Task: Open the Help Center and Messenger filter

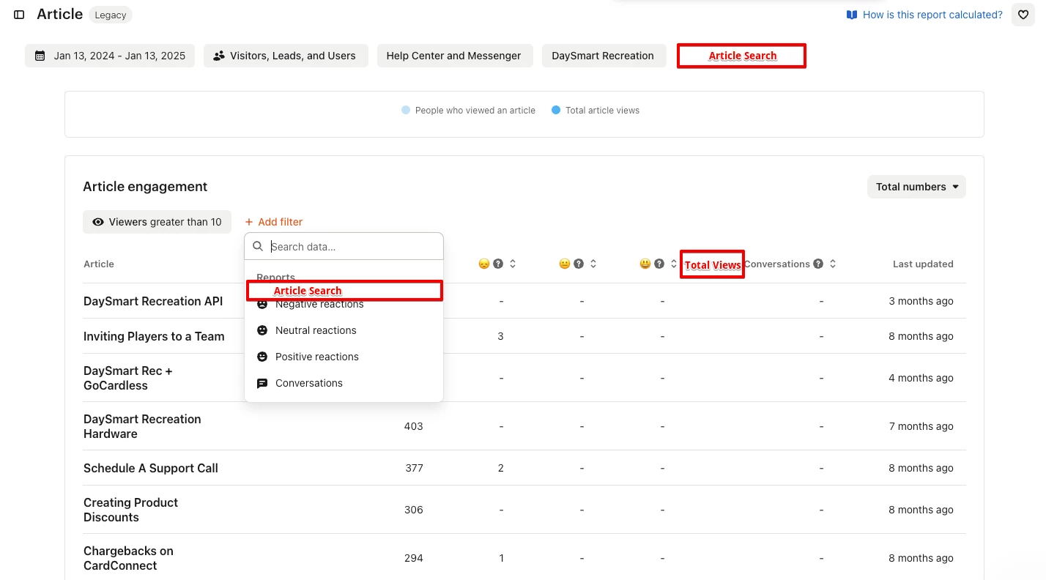Action: [x=453, y=56]
